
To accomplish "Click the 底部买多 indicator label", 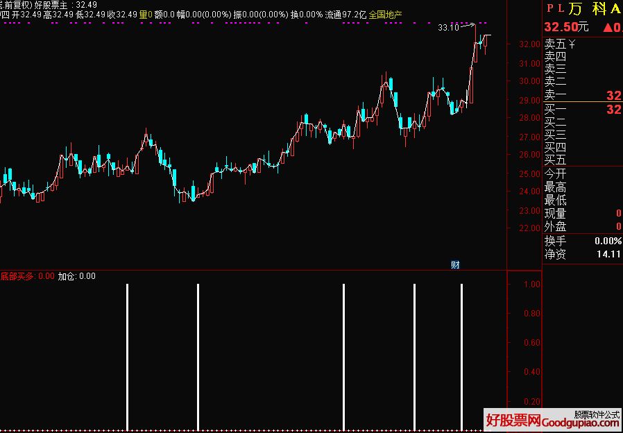I will click(17, 276).
